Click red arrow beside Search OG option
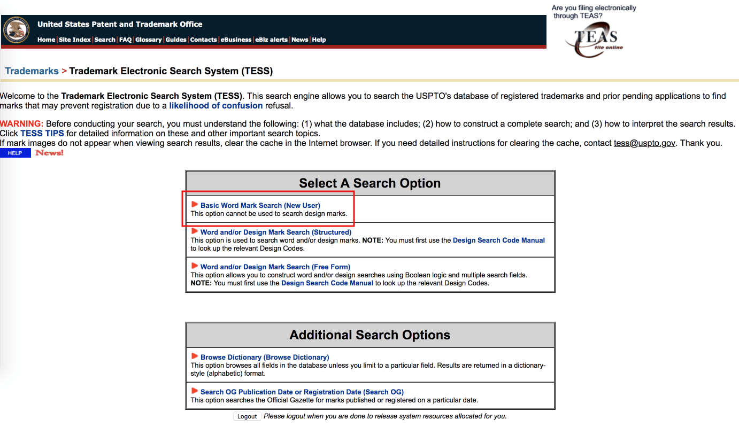The height and width of the screenshot is (427, 739). pyautogui.click(x=195, y=391)
